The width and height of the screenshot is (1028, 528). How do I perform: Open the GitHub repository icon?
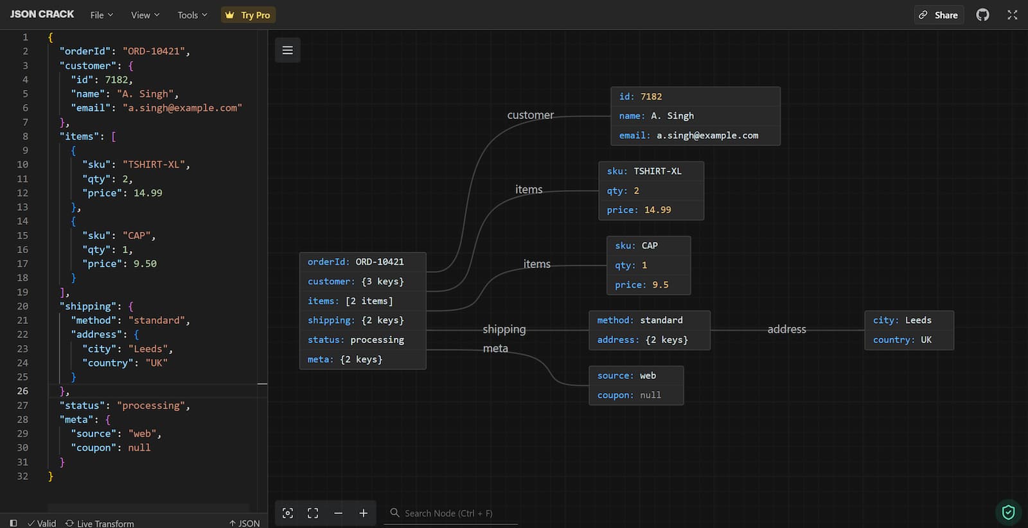[x=982, y=15]
